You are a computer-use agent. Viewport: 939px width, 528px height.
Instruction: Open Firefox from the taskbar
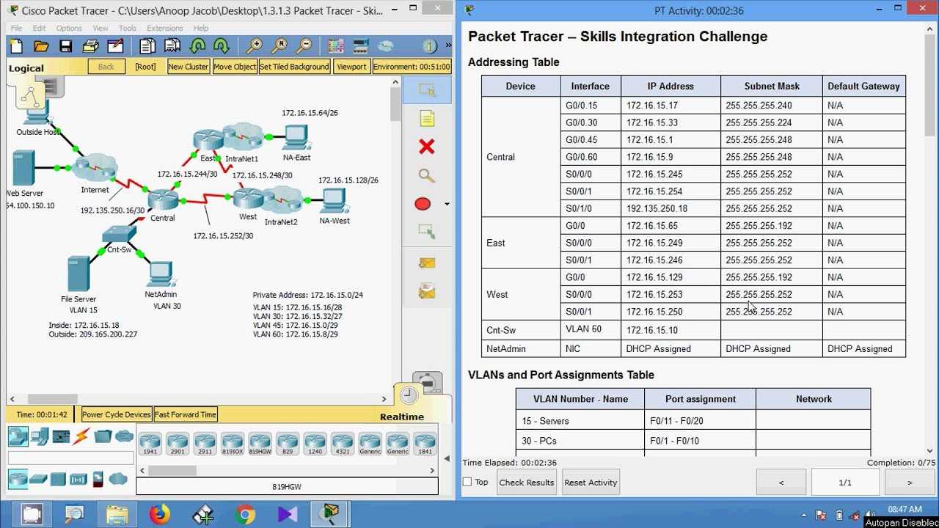click(160, 515)
